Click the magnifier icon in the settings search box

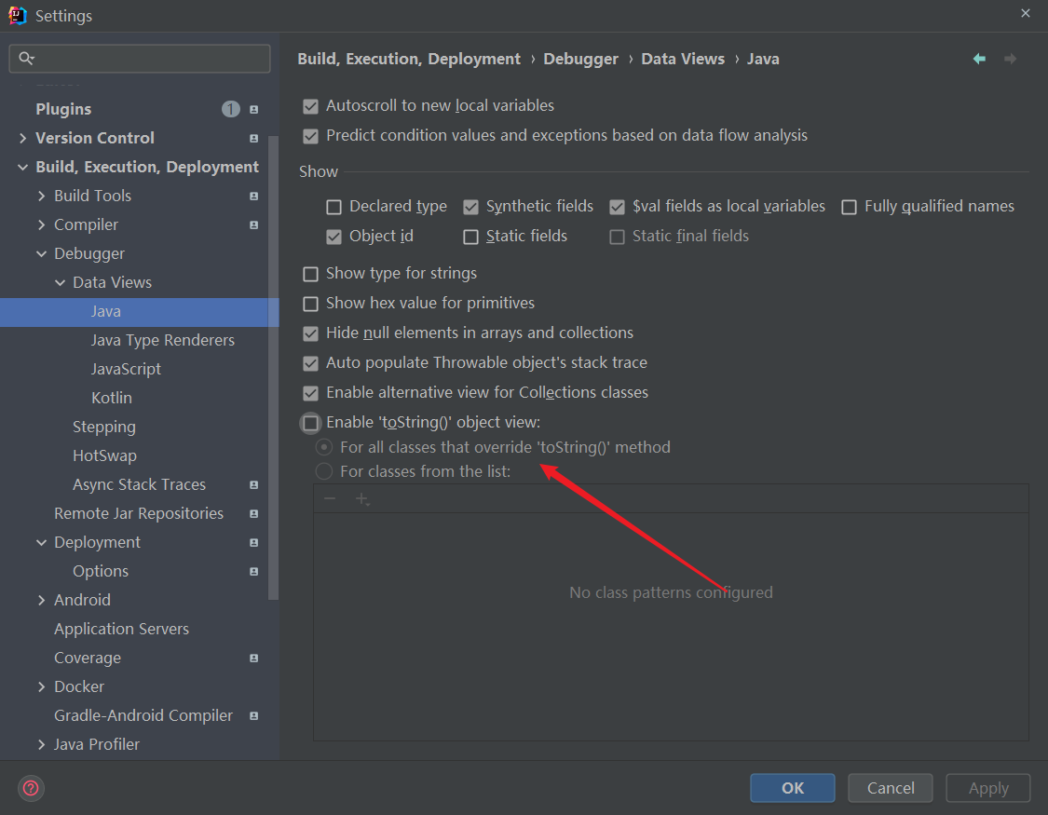click(26, 58)
